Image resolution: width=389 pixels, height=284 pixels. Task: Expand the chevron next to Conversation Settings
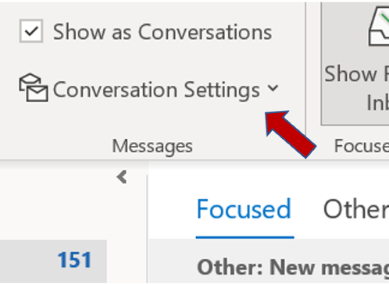coord(273,88)
